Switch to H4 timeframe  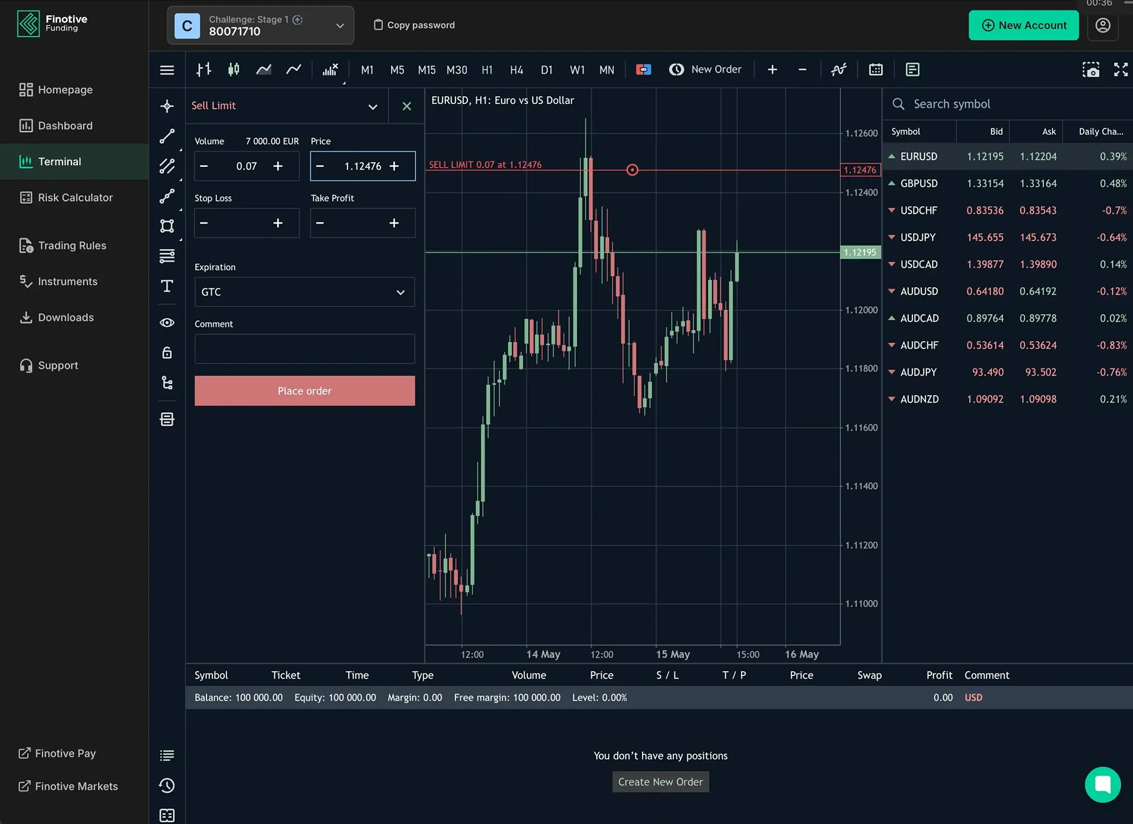[x=516, y=70]
